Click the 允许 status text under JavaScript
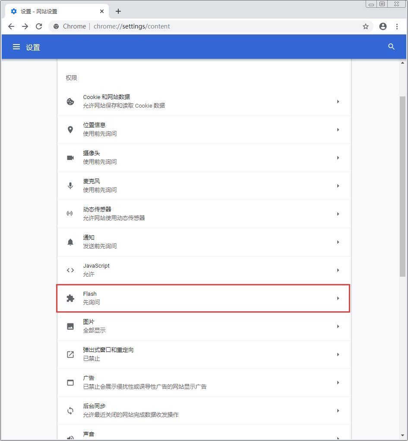408x441 pixels. [89, 274]
